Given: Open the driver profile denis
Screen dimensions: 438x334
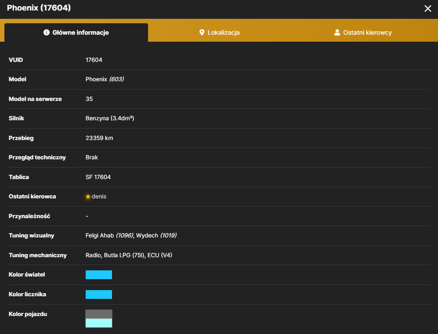Looking at the screenshot, I should [99, 196].
